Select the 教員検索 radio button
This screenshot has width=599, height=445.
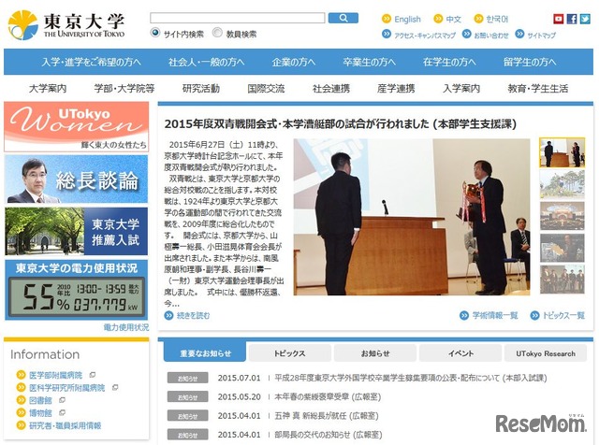(x=217, y=33)
